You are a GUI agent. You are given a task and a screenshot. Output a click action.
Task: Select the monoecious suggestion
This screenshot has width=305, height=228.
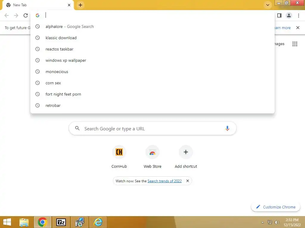(x=152, y=72)
